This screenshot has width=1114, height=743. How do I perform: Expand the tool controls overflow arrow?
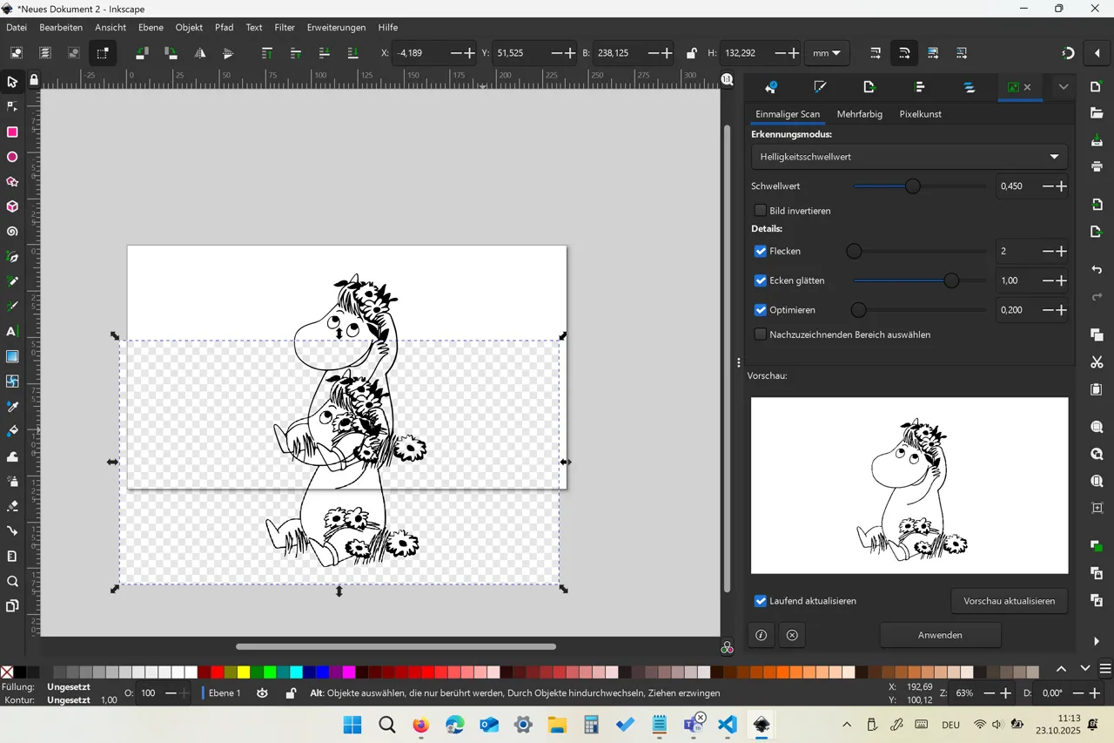click(x=1097, y=53)
